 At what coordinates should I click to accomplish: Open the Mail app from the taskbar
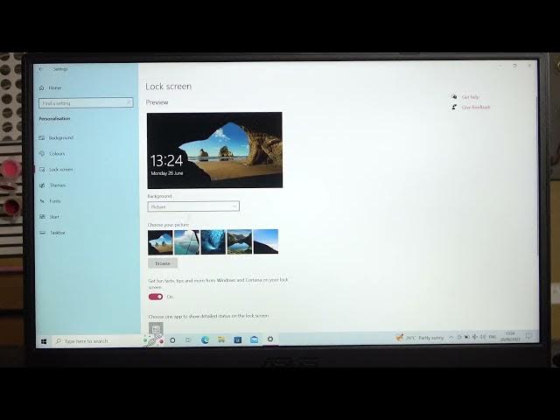click(x=255, y=339)
